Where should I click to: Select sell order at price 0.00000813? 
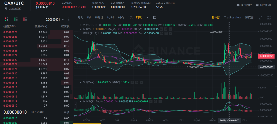click(36, 106)
